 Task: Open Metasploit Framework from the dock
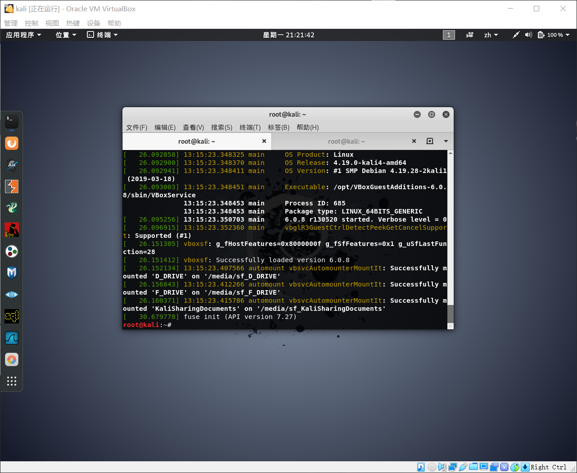click(x=11, y=273)
